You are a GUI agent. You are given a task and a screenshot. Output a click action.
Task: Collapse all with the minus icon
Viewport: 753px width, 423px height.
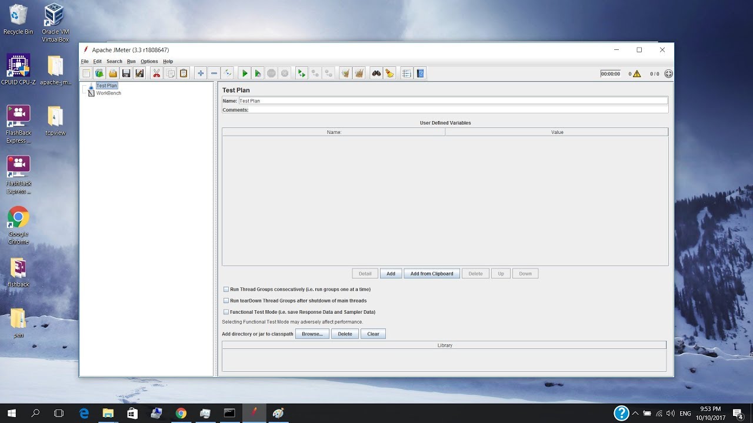214,73
